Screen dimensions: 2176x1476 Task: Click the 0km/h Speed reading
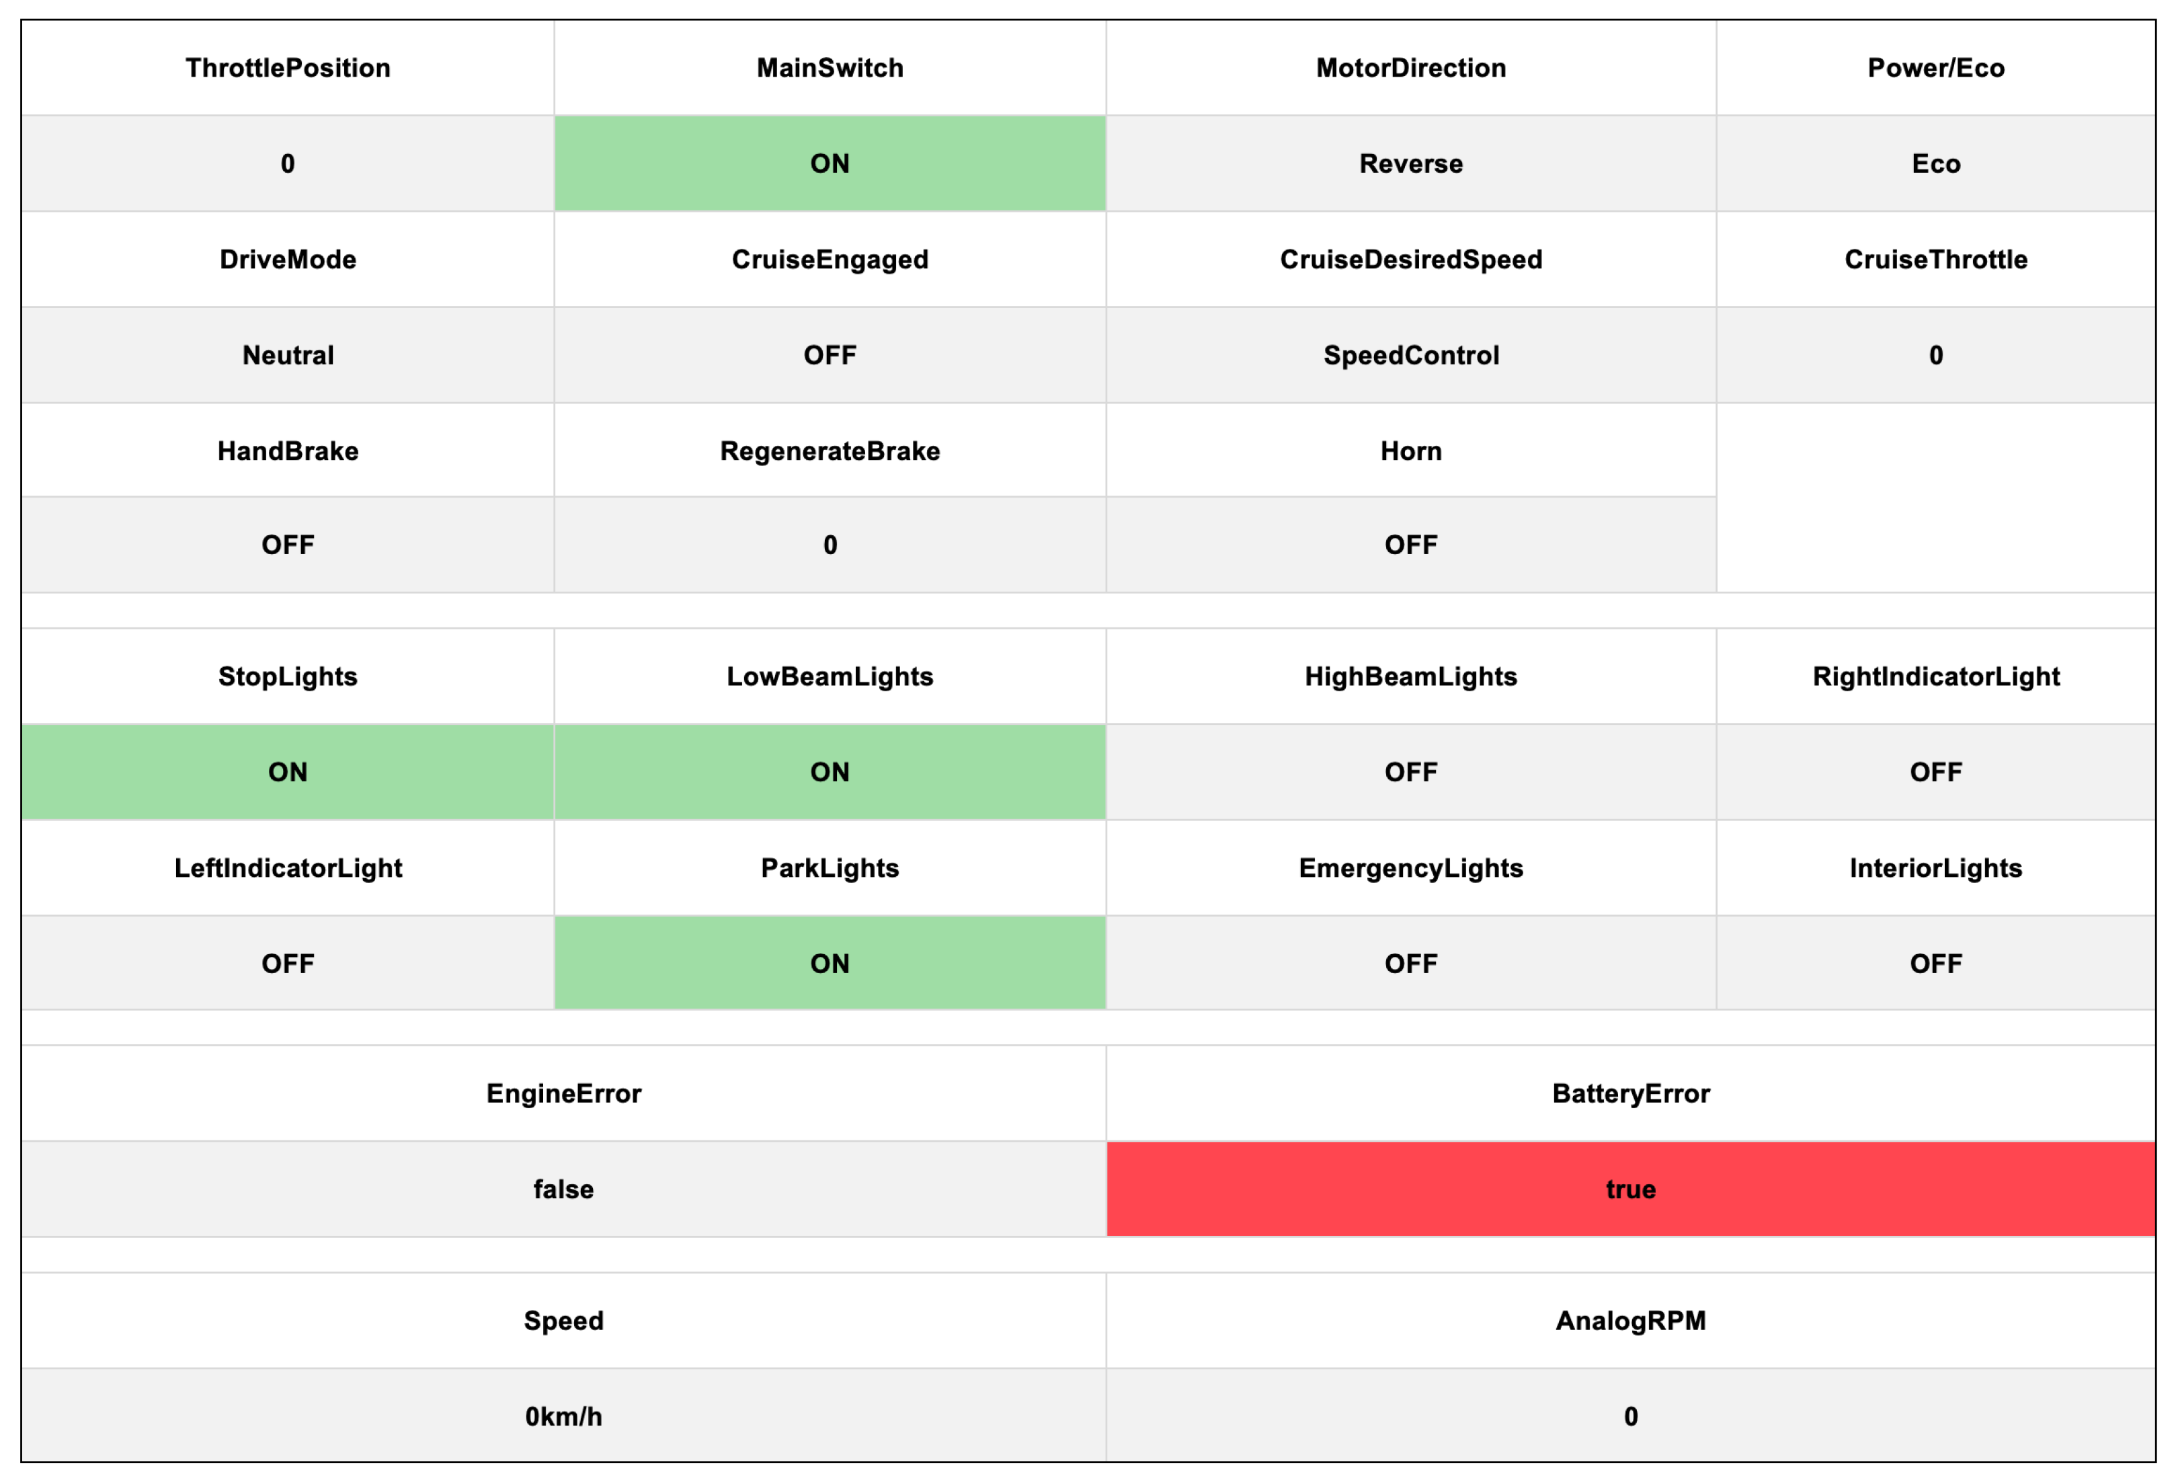563,1416
